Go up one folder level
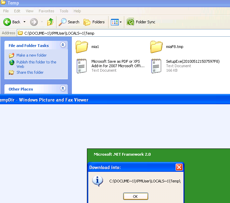This screenshot has width=230, height=203. click(x=50, y=22)
